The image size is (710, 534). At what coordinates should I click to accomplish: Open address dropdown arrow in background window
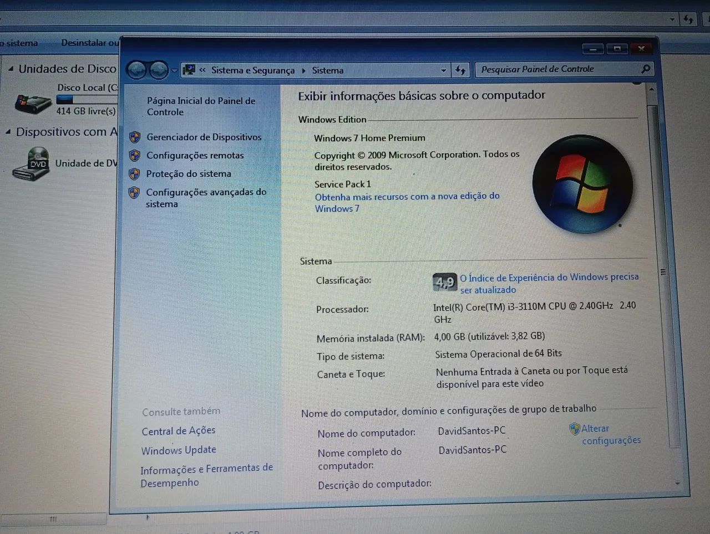tap(672, 19)
